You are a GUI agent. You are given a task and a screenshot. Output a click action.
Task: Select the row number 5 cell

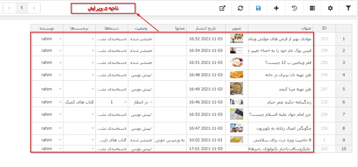[x=344, y=89]
